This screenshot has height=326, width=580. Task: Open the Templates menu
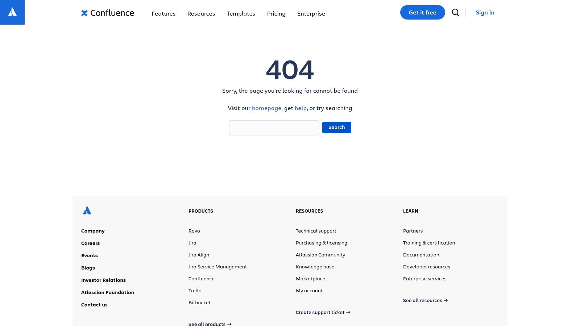[241, 13]
